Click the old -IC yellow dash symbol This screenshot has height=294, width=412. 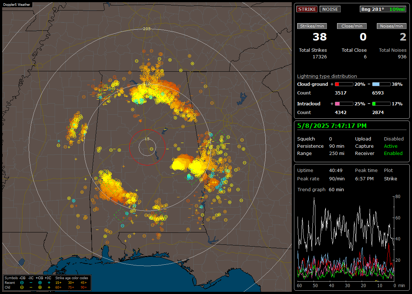click(31, 287)
